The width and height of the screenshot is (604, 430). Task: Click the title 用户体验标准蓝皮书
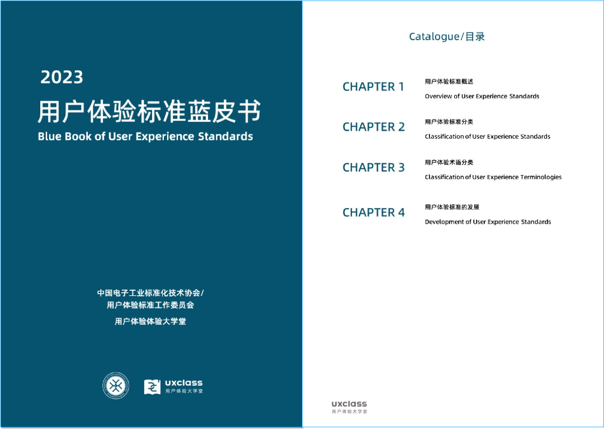[x=149, y=112]
